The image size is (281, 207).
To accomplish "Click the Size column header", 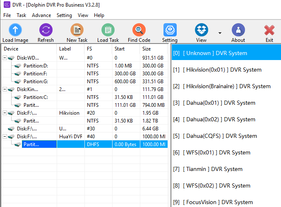I will (154, 49).
